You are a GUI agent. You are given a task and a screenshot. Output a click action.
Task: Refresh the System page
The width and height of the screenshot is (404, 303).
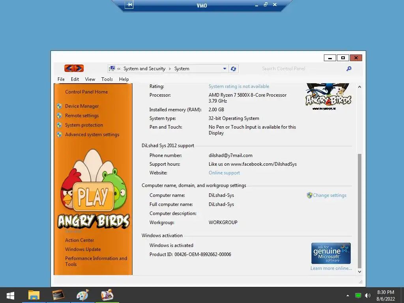[x=234, y=69]
